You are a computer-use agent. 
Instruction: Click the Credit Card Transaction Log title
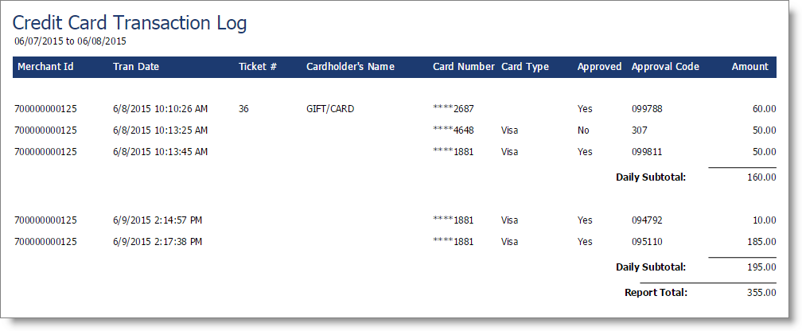coord(130,24)
